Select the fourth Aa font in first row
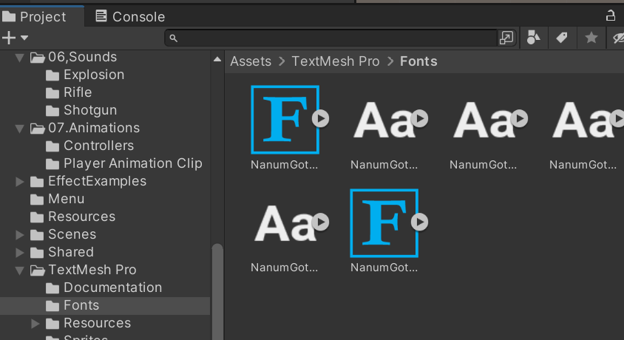 [583, 119]
